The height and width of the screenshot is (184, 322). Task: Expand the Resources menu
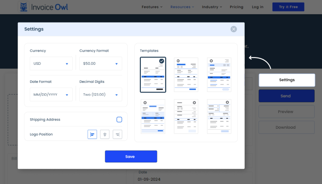(x=182, y=7)
